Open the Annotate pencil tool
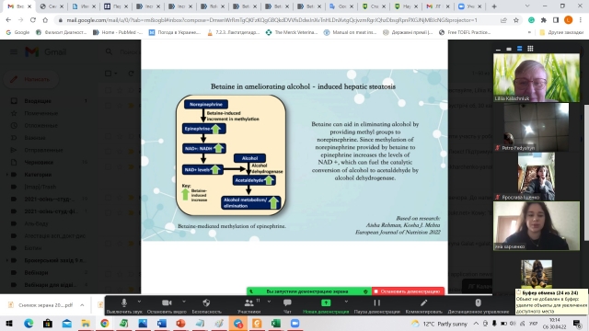Viewport: 589px width, 331px height. pos(423,306)
